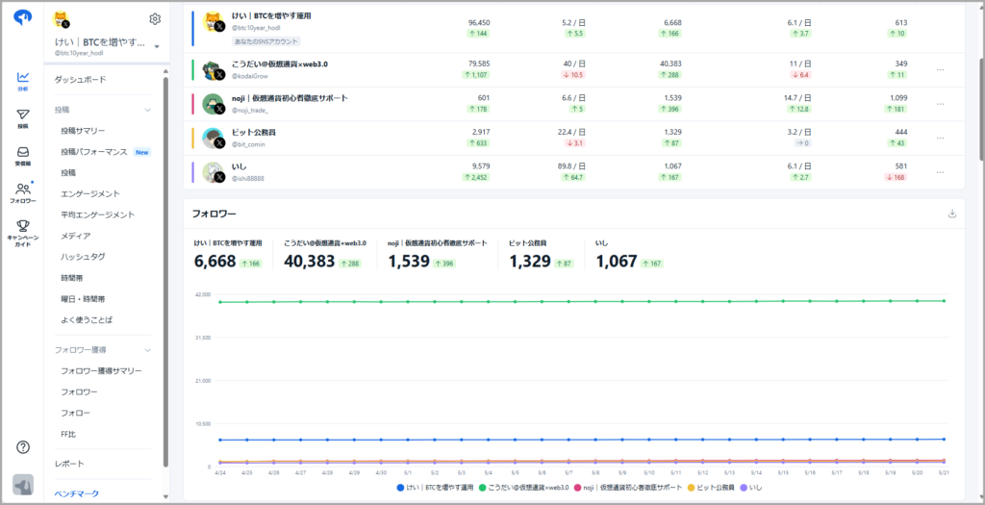Viewport: 985px width, 505px height.
Task: Open ハッシュタグ menu item
Action: 83,257
